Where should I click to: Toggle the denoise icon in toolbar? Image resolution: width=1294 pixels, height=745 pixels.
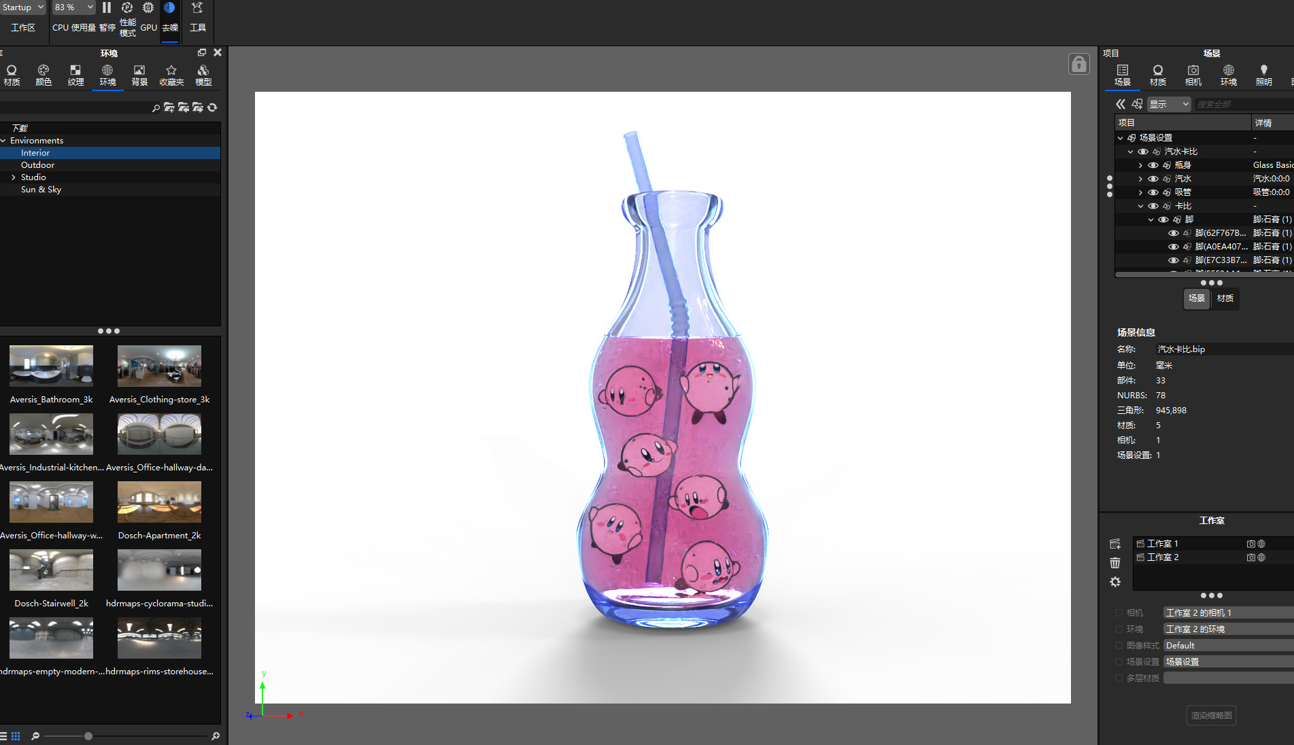(169, 8)
